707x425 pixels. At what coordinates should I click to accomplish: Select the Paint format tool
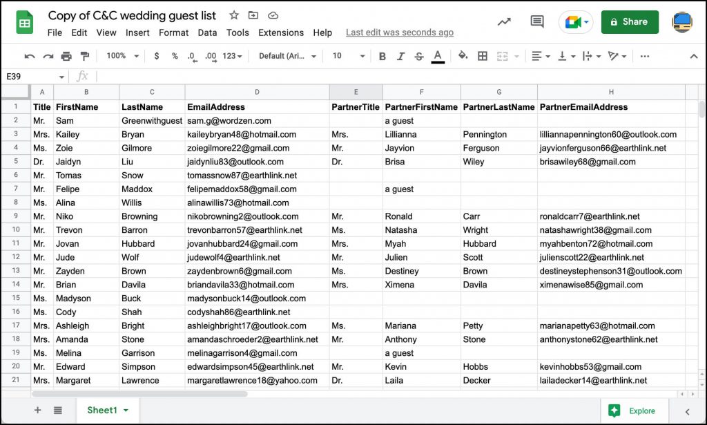86,56
